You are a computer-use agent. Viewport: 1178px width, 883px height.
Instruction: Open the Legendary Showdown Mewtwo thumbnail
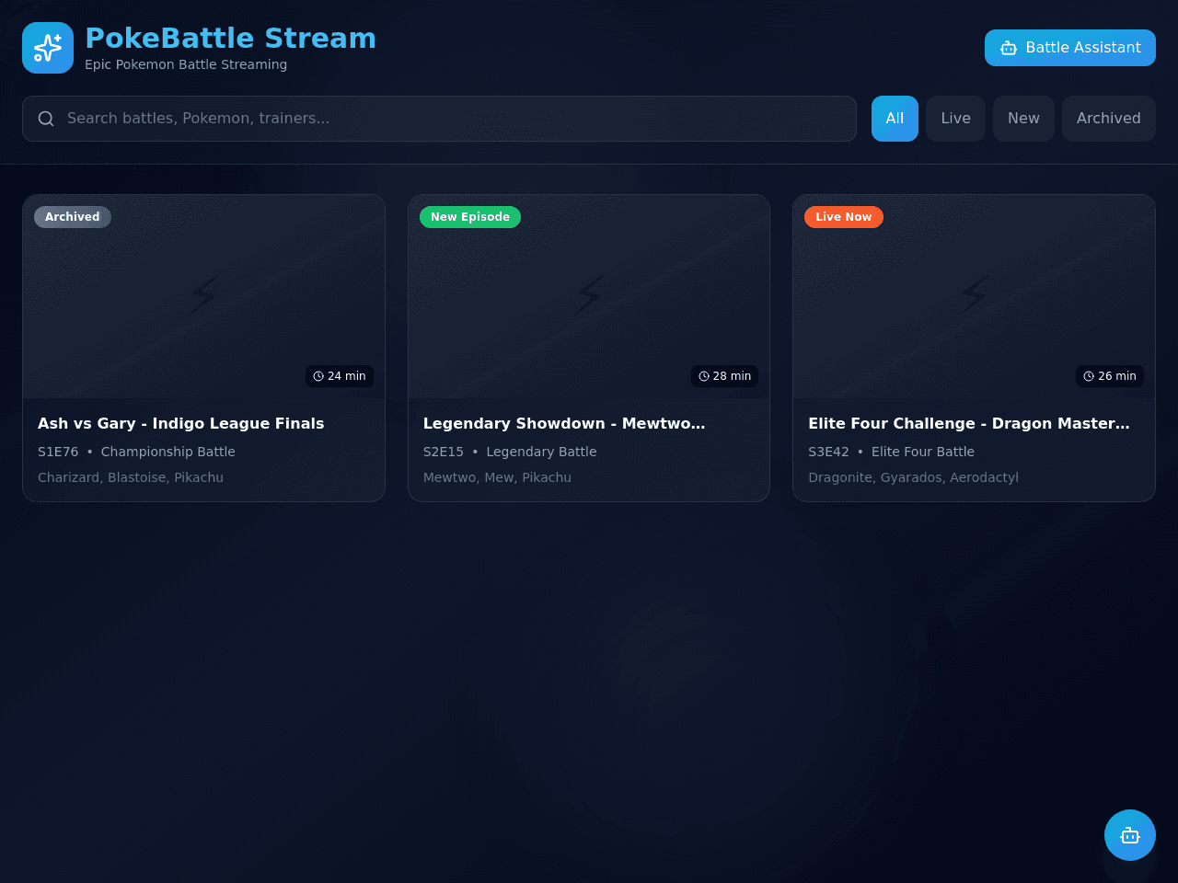coord(589,296)
